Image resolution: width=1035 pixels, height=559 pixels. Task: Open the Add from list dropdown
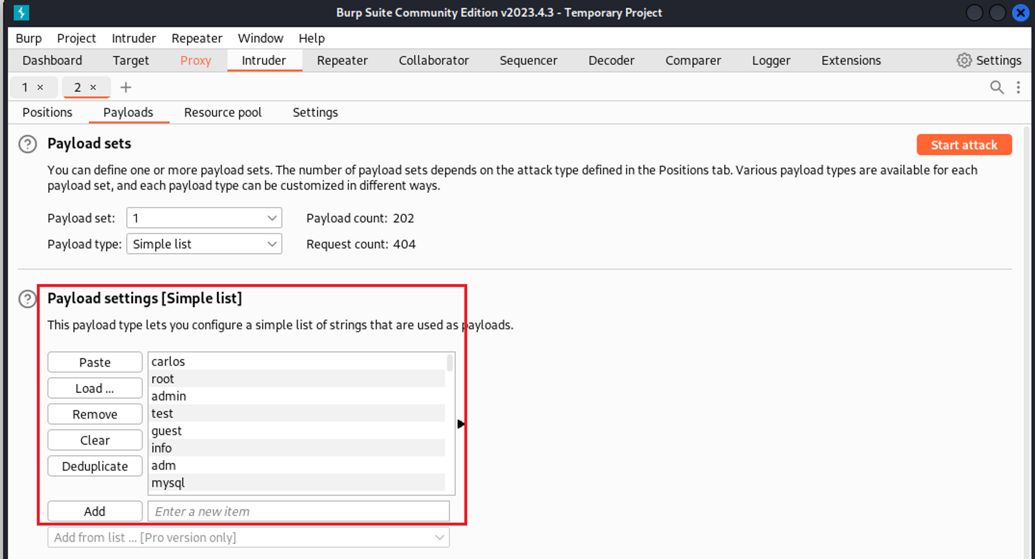(x=248, y=538)
